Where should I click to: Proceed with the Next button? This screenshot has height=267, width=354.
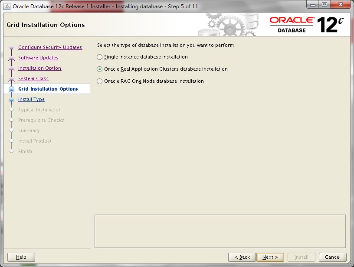click(x=270, y=257)
